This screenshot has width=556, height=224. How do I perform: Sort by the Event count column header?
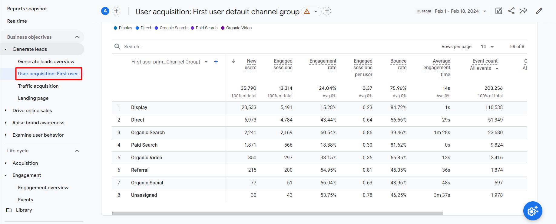click(x=485, y=61)
